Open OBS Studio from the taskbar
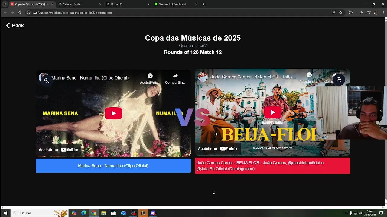The width and height of the screenshot is (387, 217). [x=133, y=213]
